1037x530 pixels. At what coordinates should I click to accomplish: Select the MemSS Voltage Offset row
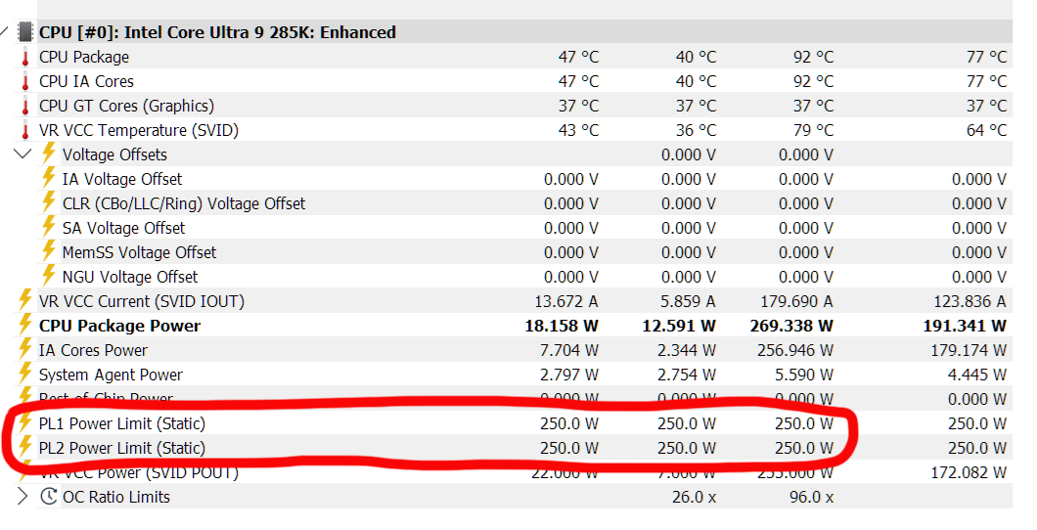tap(140, 253)
